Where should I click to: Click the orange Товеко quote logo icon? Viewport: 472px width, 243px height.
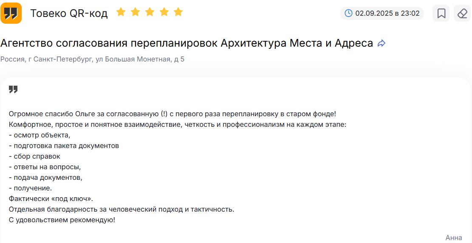tap(11, 13)
